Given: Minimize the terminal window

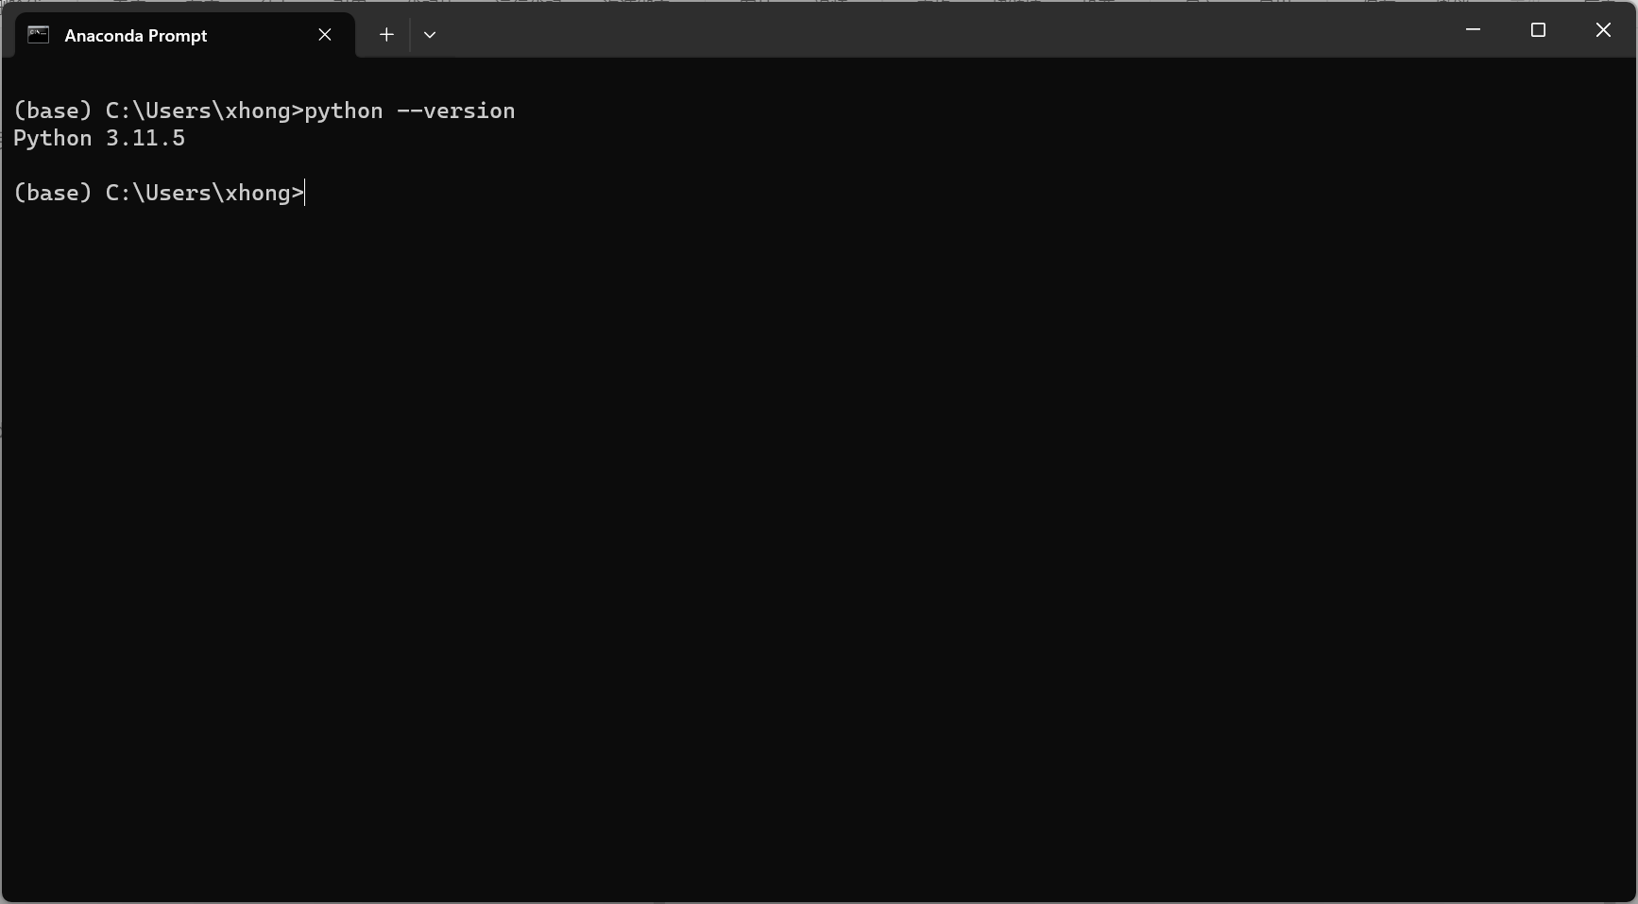Looking at the screenshot, I should (x=1473, y=30).
